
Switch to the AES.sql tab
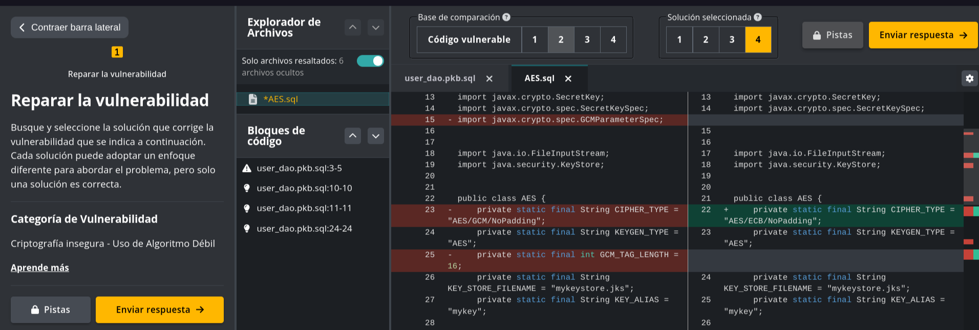pyautogui.click(x=539, y=78)
